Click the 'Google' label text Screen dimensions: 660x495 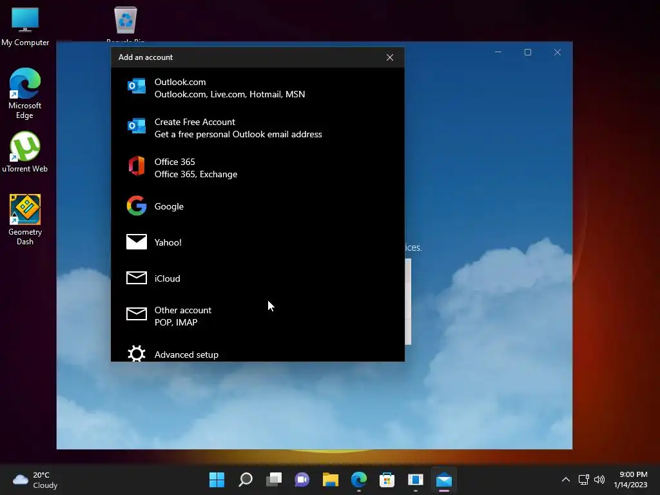click(169, 206)
